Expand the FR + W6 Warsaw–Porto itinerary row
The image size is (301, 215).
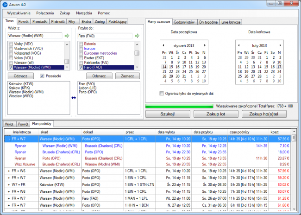[x=9, y=171]
